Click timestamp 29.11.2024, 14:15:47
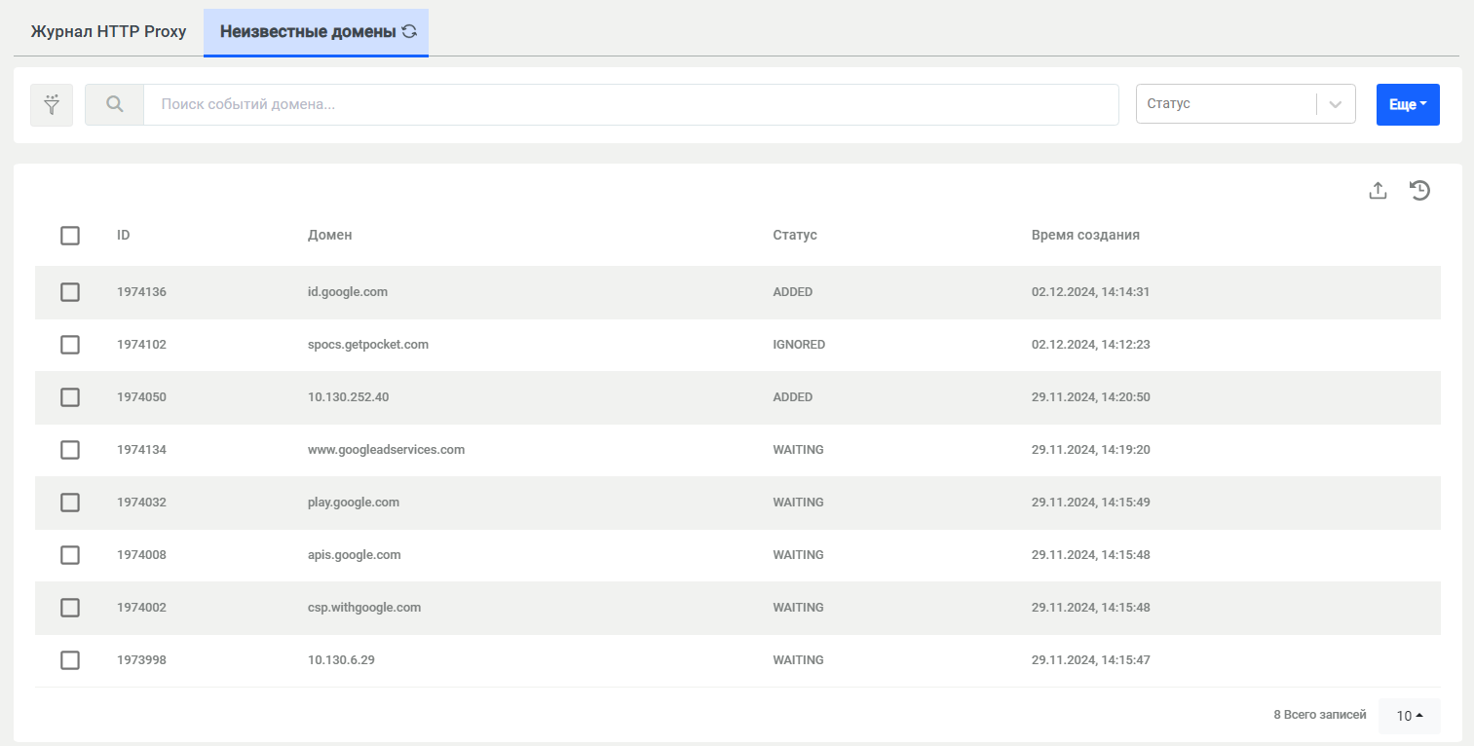Viewport: 1474px width, 746px height. pos(1091,660)
